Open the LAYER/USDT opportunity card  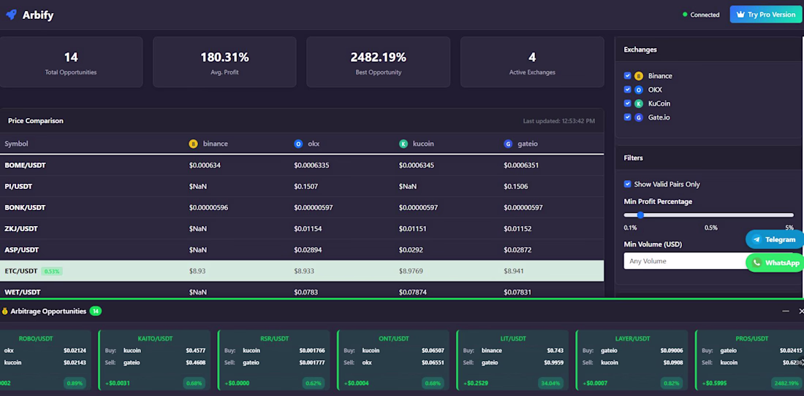(632, 361)
